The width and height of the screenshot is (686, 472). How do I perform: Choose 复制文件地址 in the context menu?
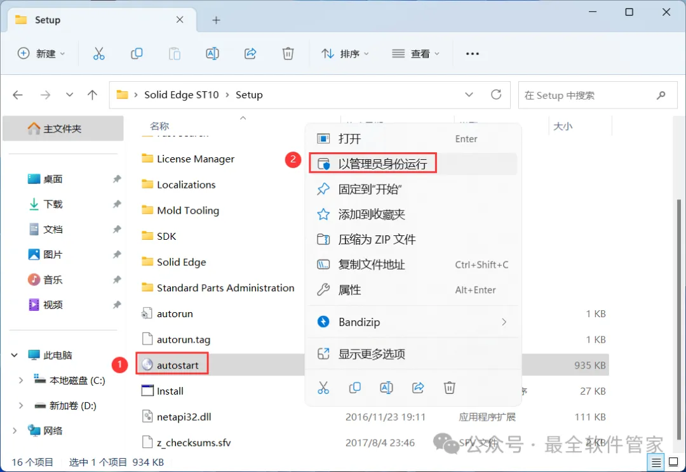[x=413, y=265]
